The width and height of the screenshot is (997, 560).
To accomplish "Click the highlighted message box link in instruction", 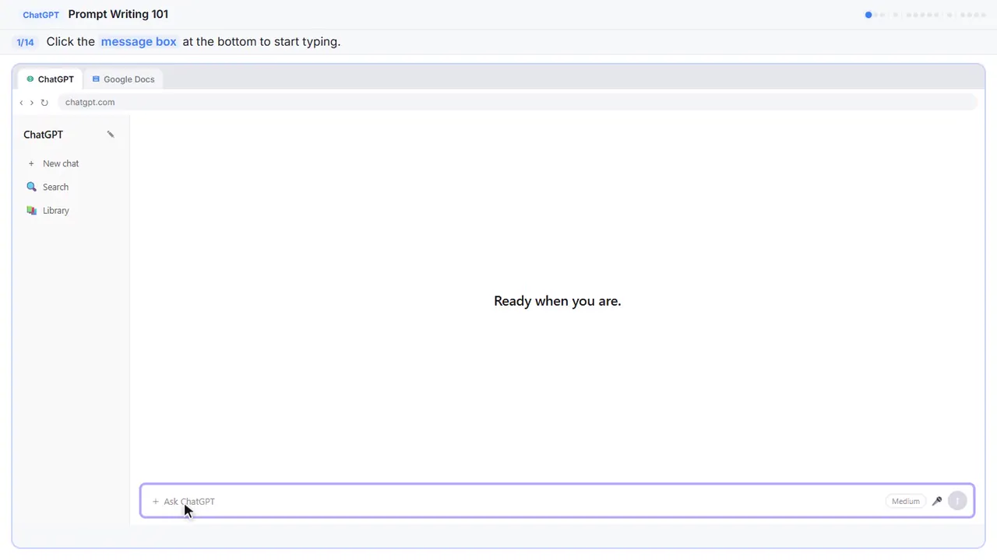I will click(139, 41).
